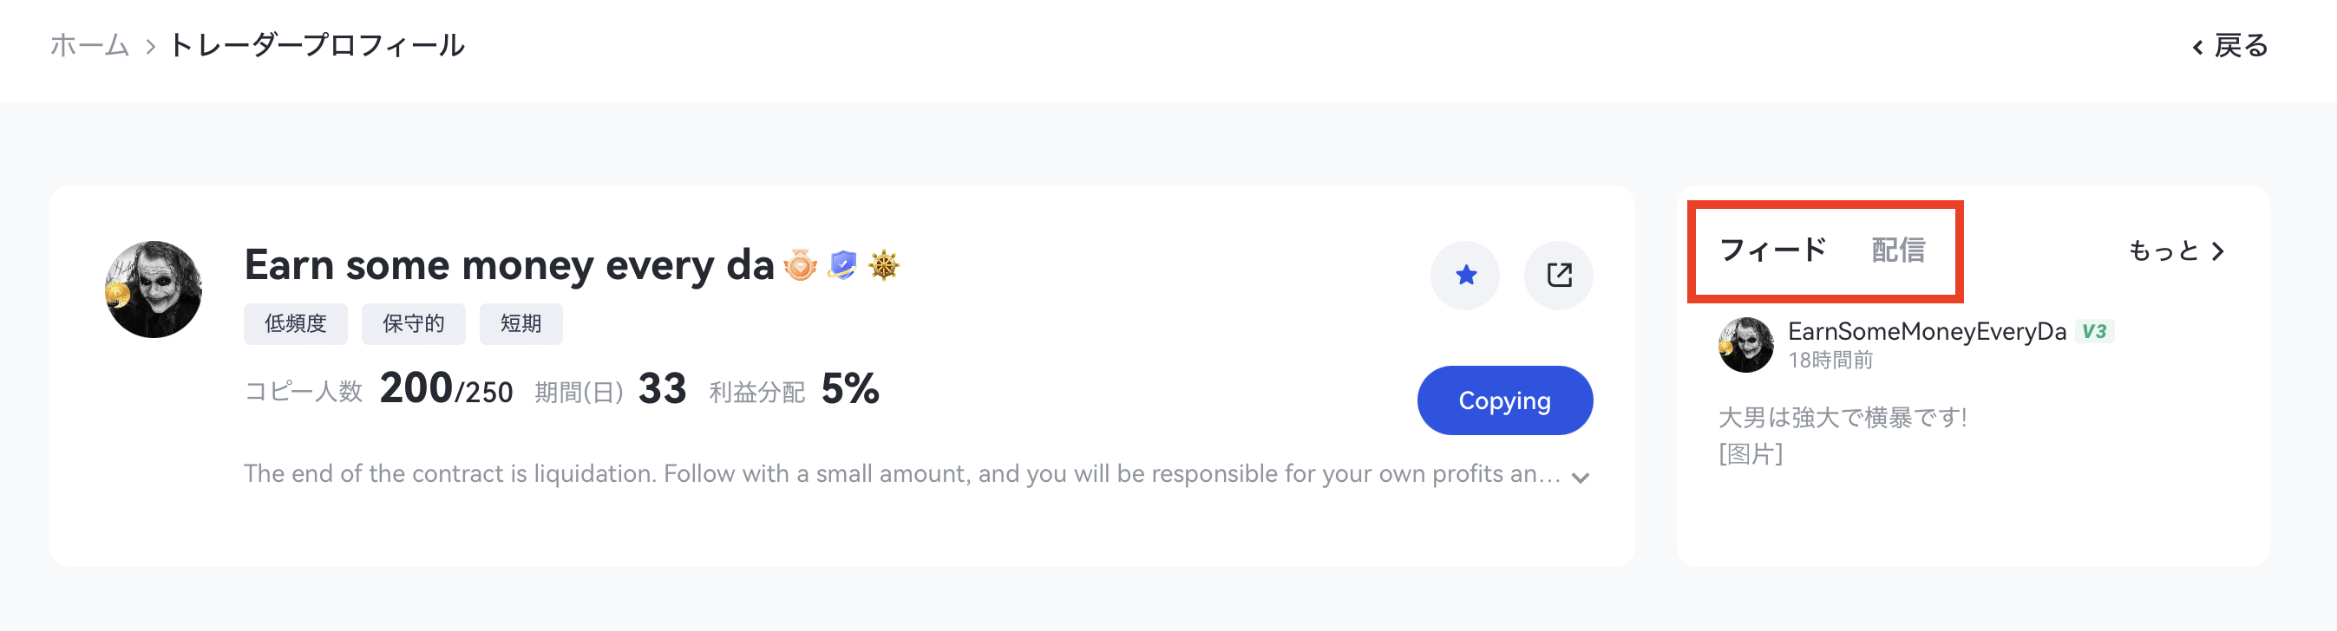Click the back chevron beside 戻る
The image size is (2337, 631).
[x=2197, y=47]
